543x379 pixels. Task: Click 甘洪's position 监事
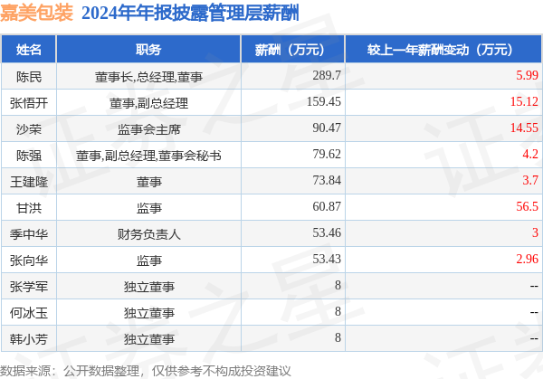148,208
